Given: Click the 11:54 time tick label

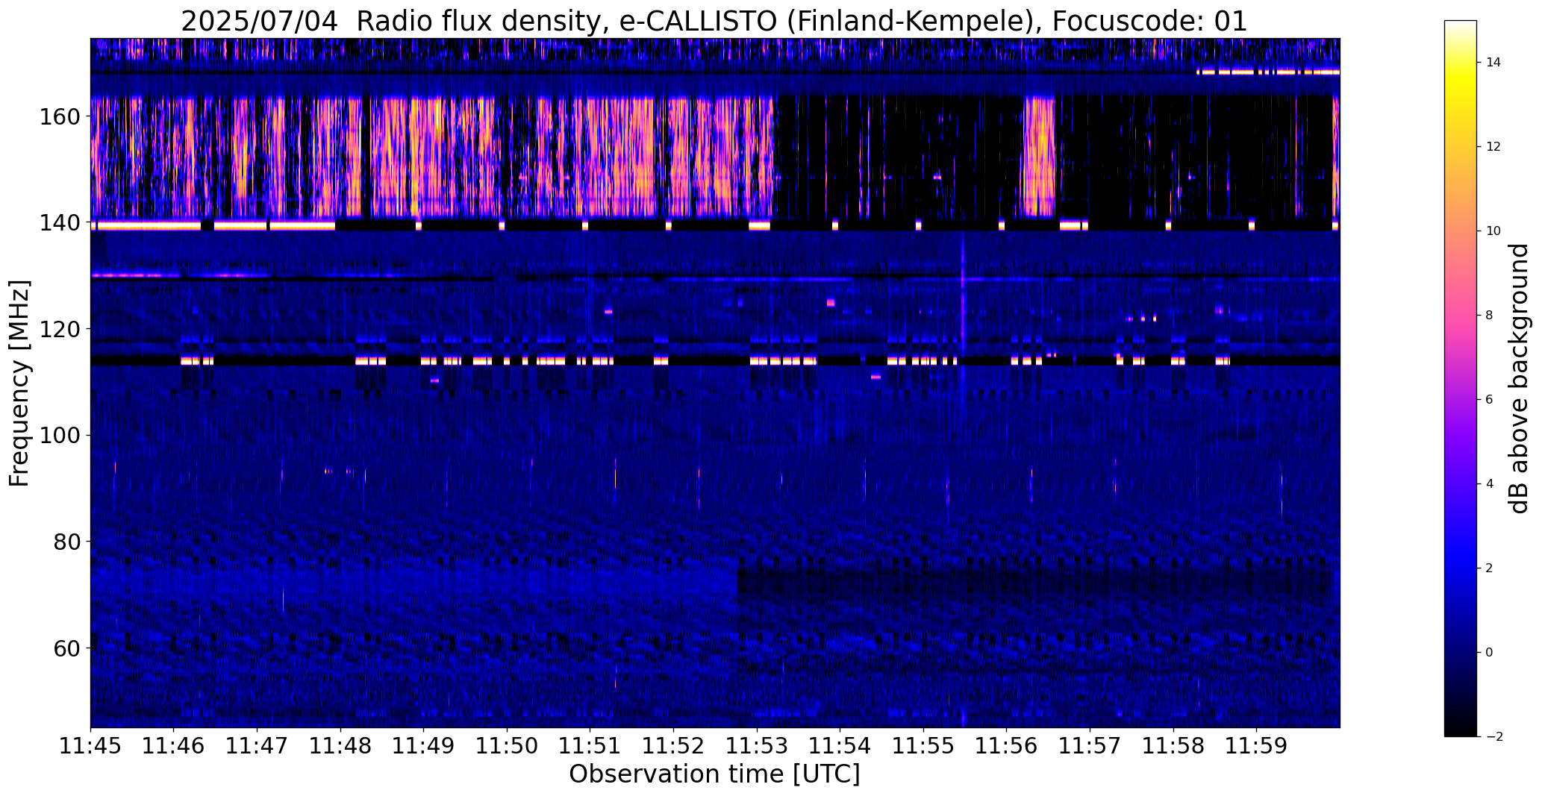Looking at the screenshot, I should click(840, 746).
